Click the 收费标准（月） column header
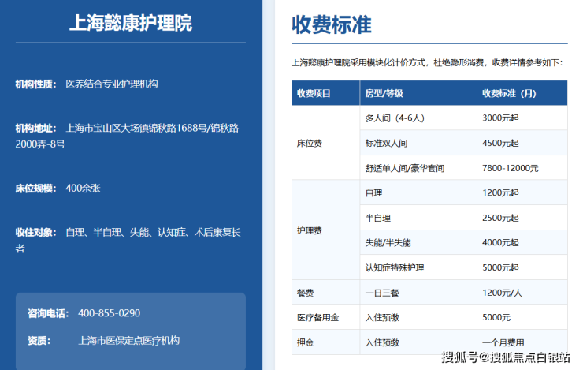Screen dimensions: 583x370 522,93
